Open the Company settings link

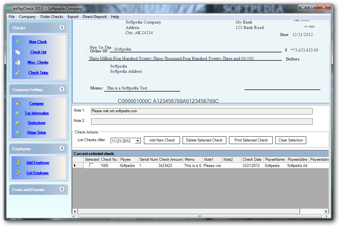(36, 104)
